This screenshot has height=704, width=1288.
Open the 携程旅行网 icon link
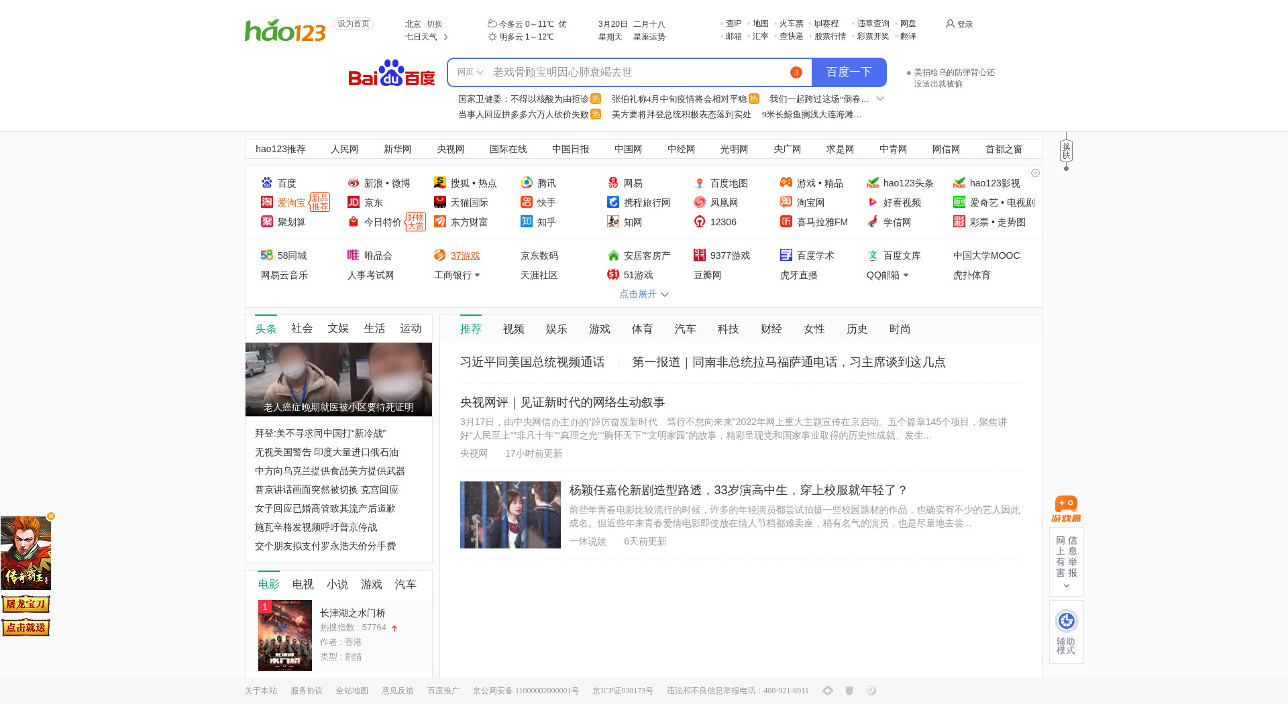[x=613, y=202]
